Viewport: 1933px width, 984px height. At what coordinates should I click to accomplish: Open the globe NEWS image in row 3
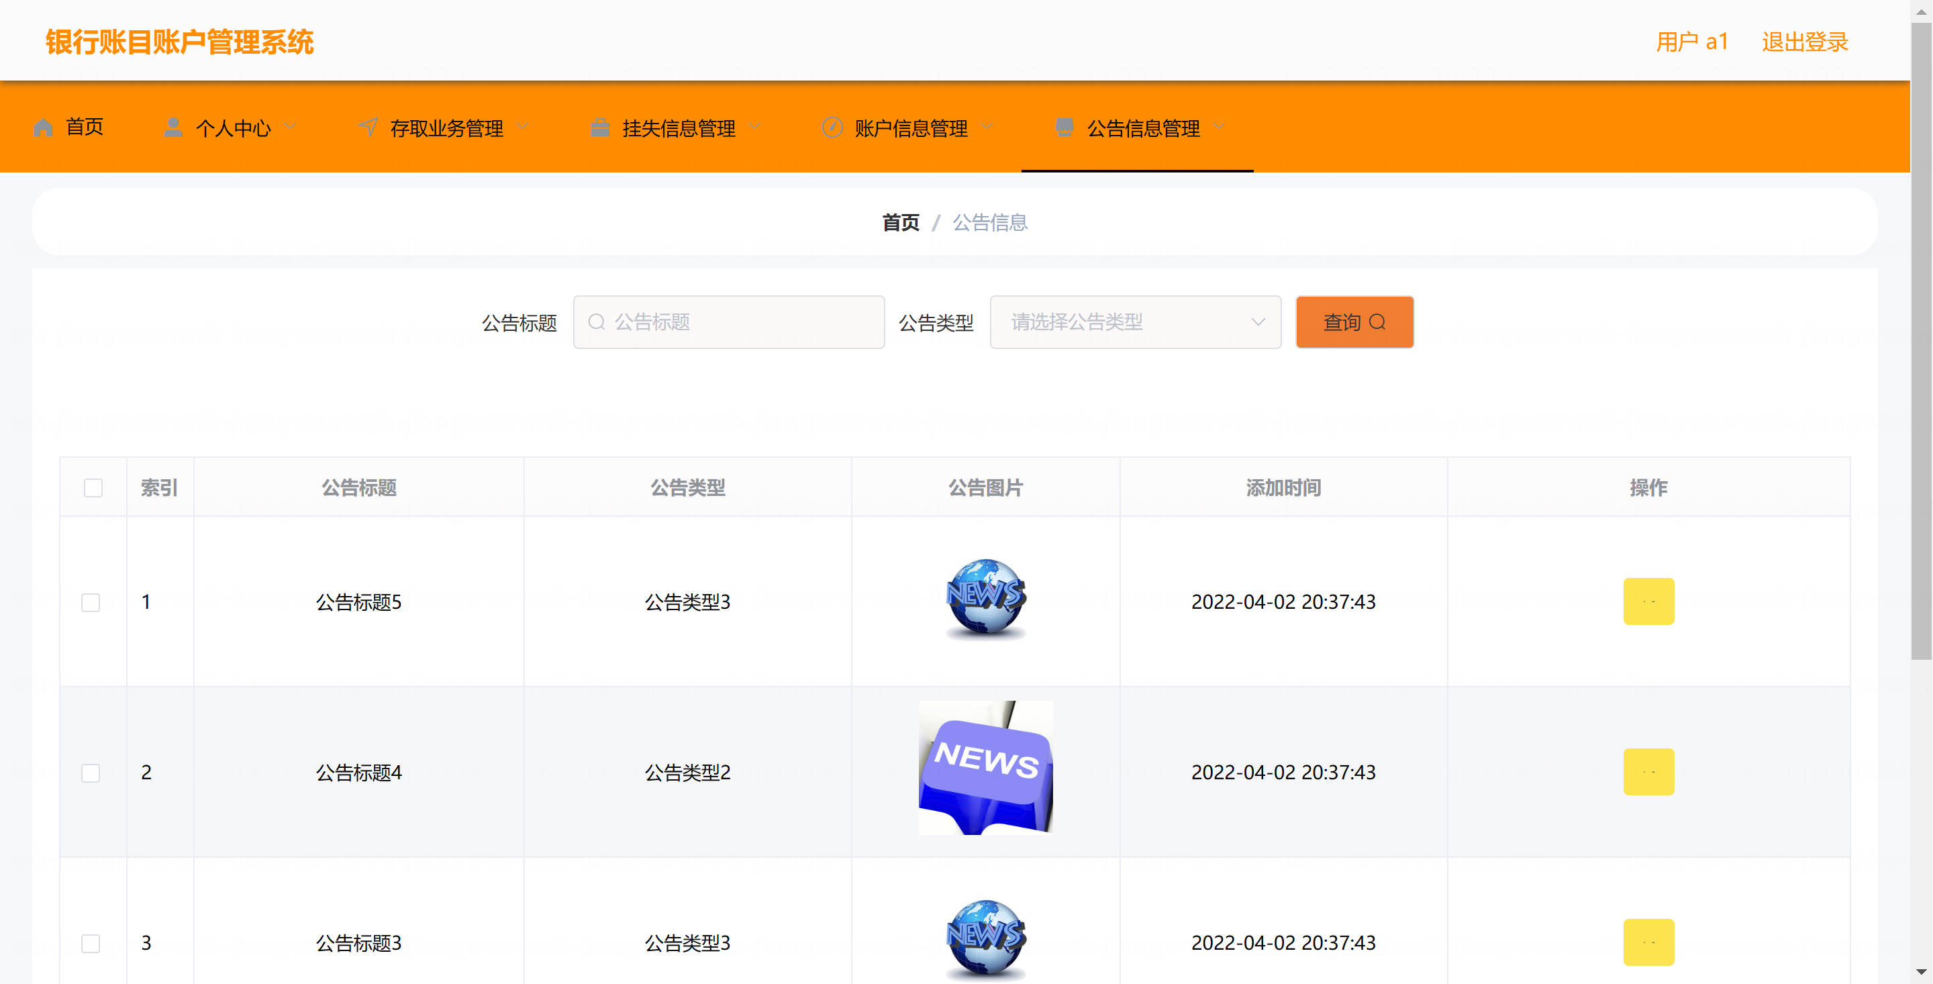(x=985, y=940)
